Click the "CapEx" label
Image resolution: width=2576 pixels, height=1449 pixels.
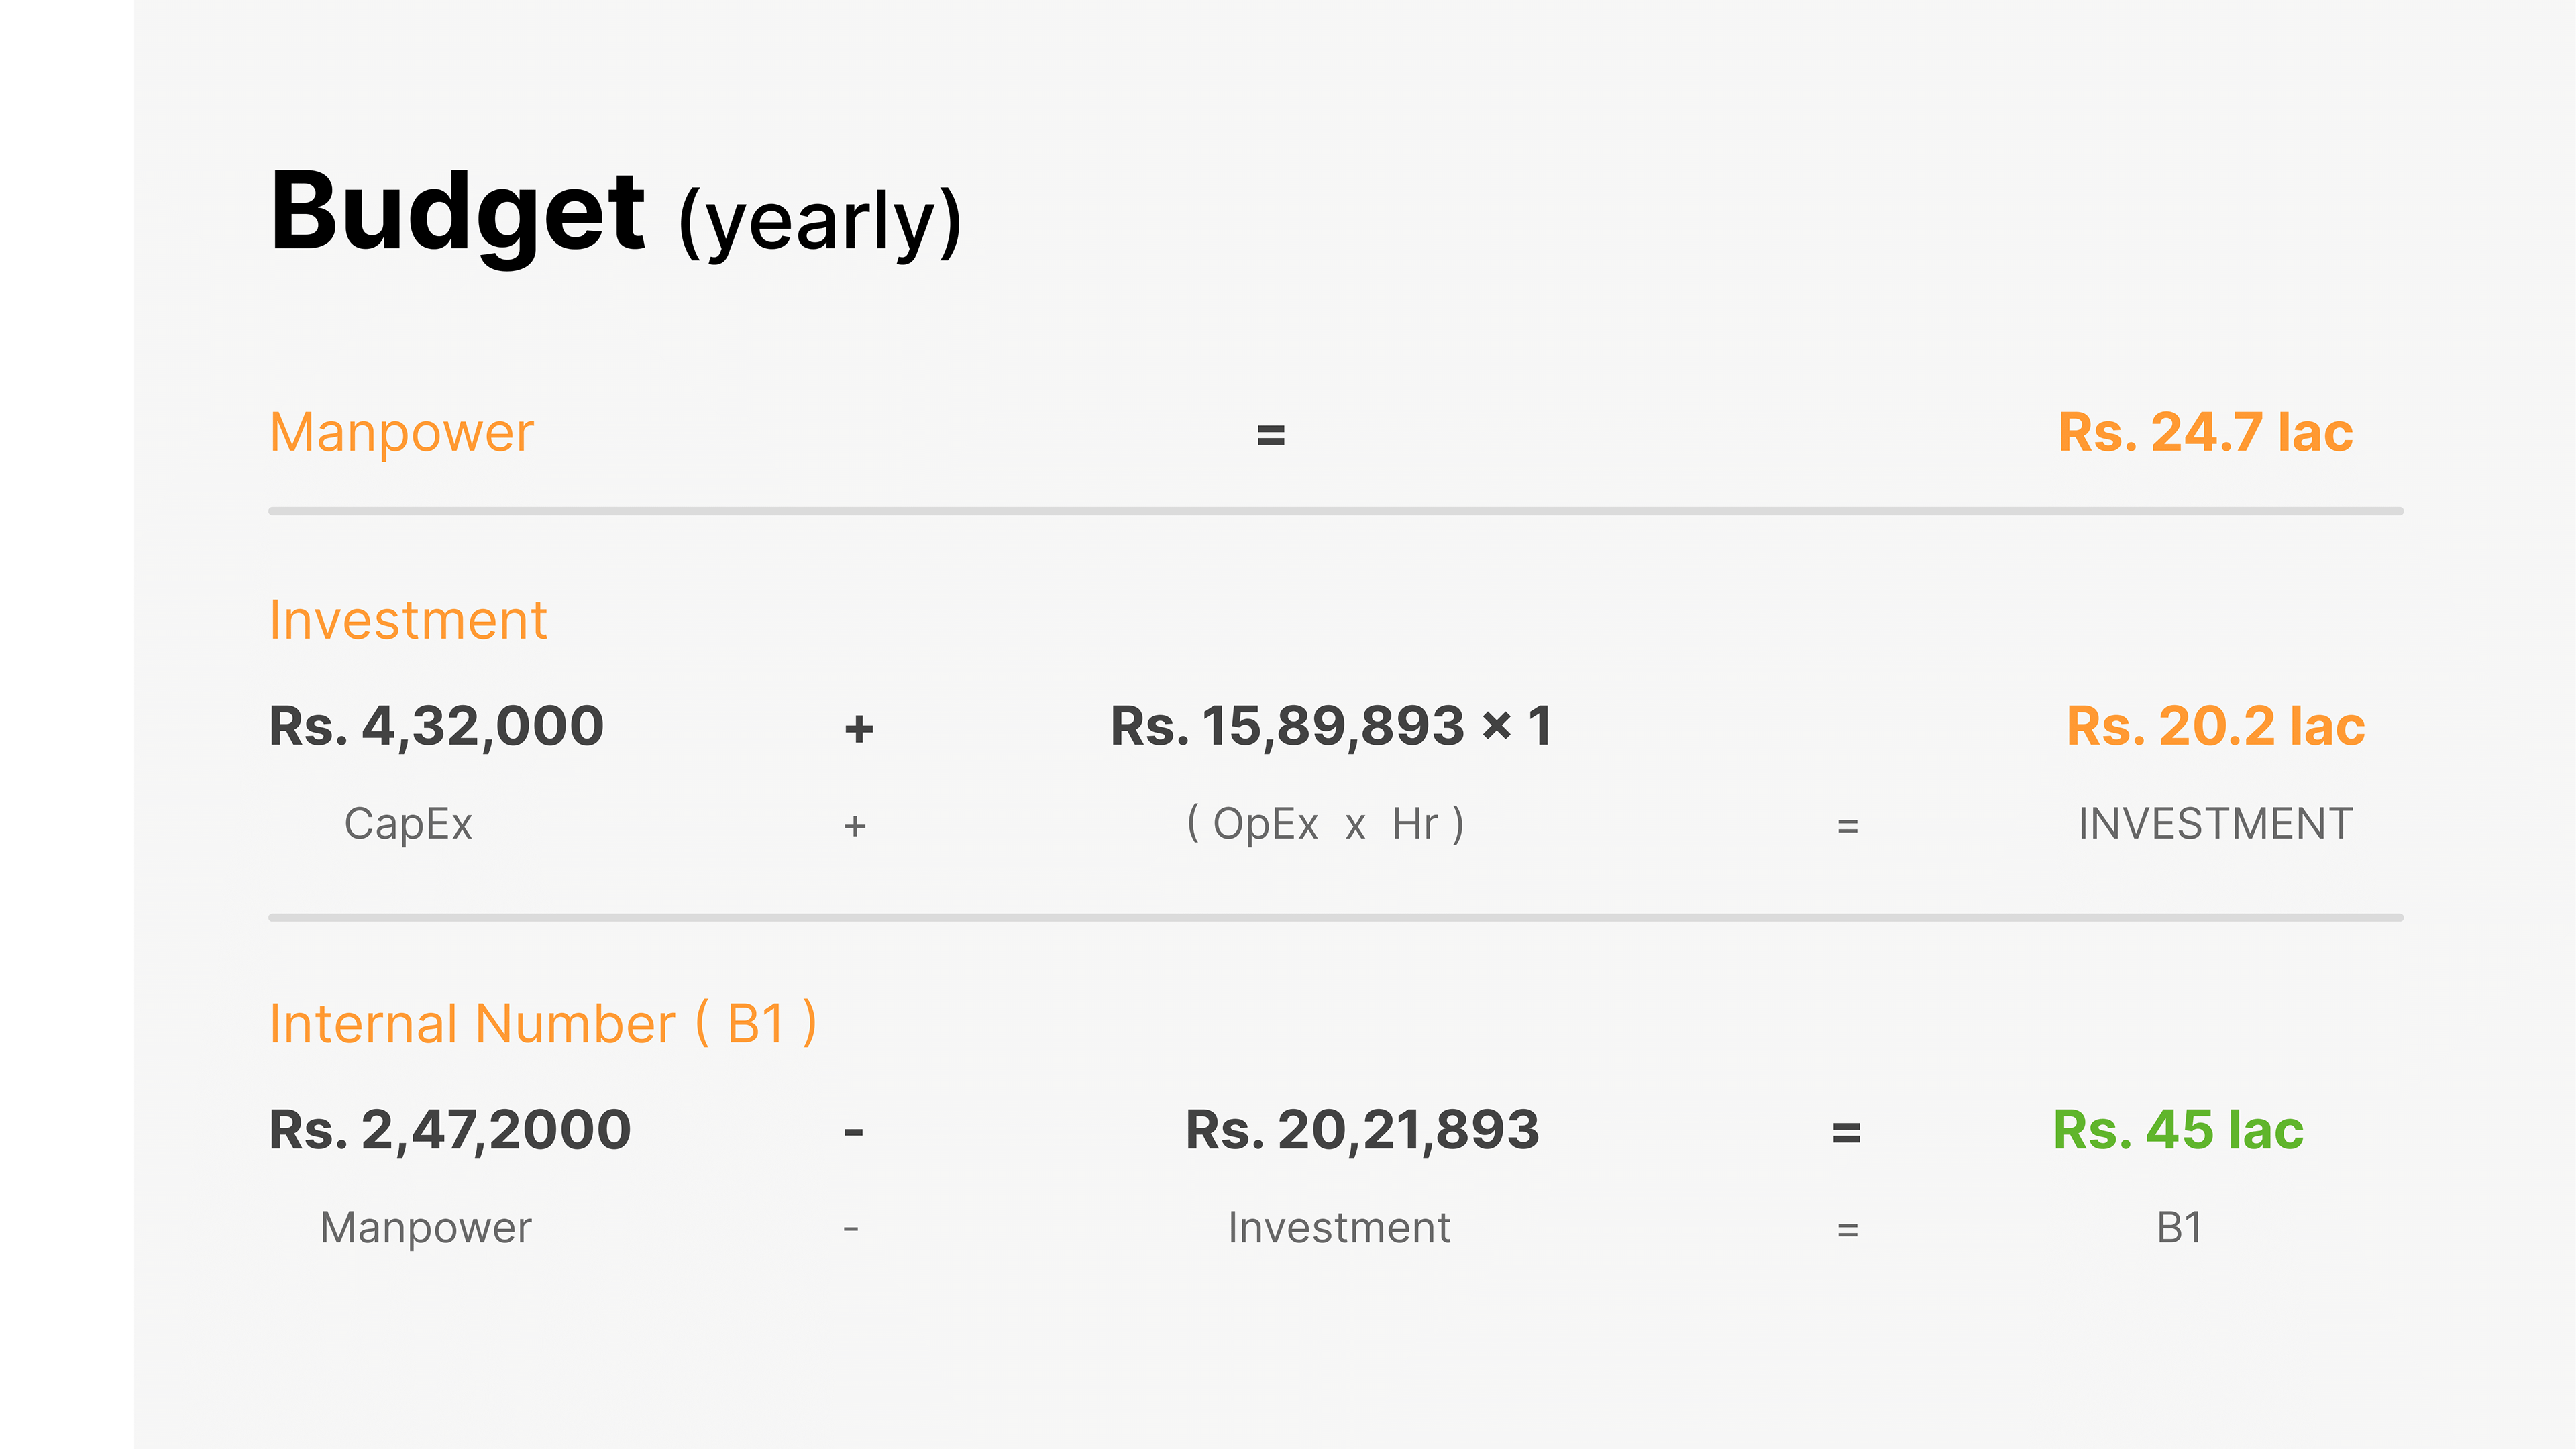coord(408,824)
